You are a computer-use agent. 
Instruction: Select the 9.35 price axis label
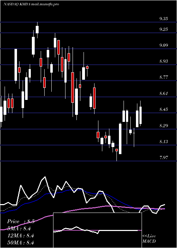(164, 19)
